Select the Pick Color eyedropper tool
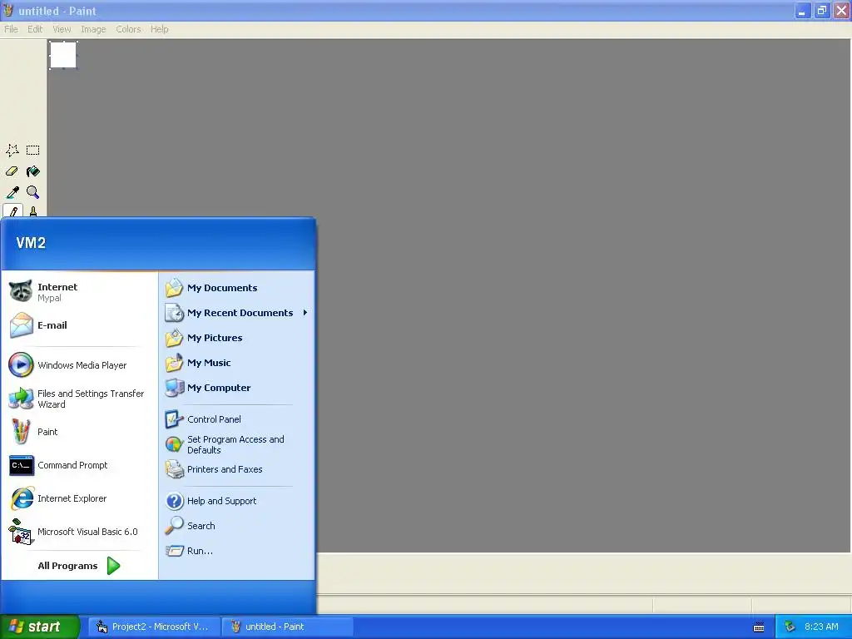The image size is (852, 639). point(12,192)
